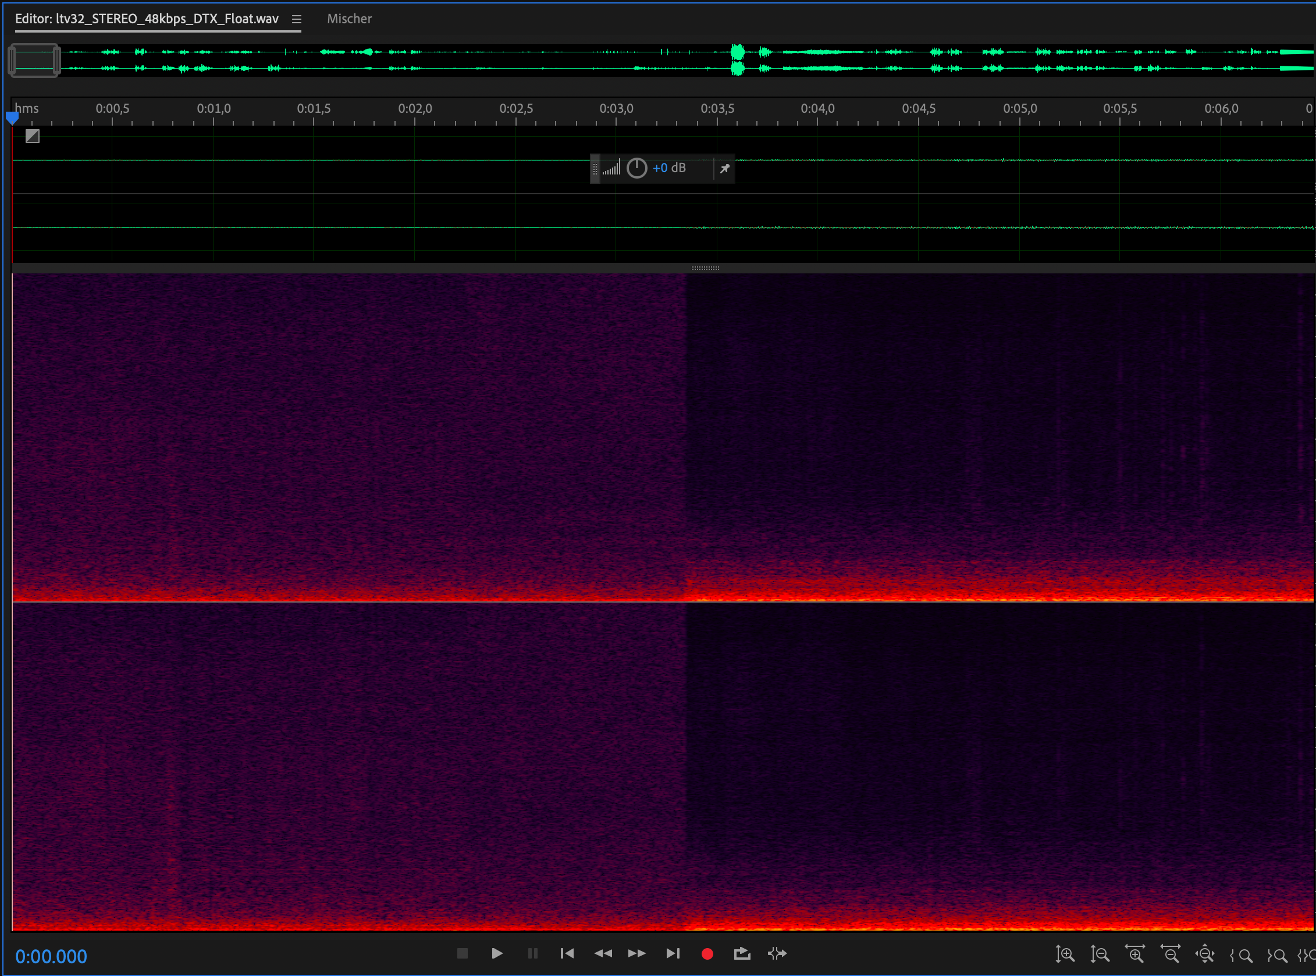Click the Rewind button

tap(603, 953)
